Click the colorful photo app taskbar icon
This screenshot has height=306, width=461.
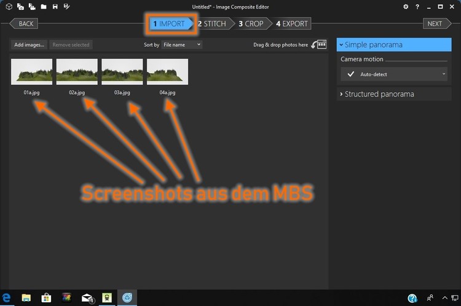point(66,297)
